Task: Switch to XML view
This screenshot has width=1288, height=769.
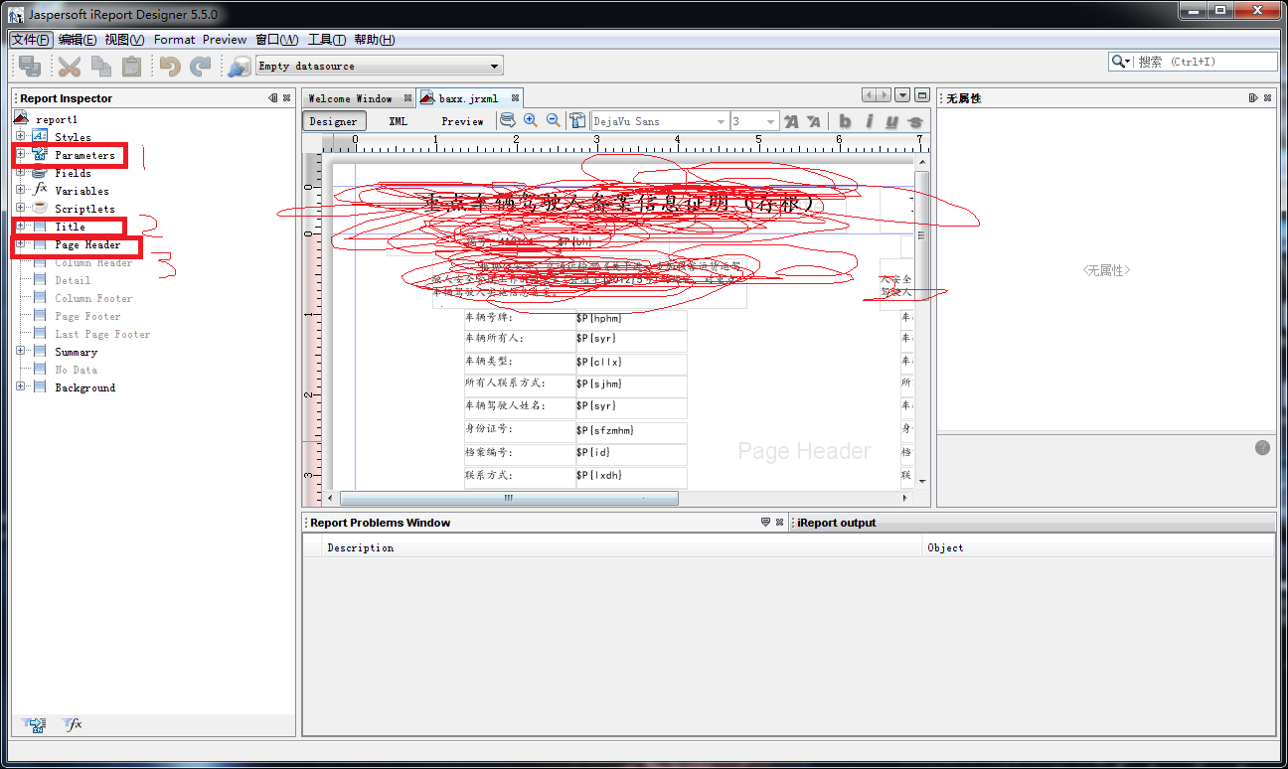Action: click(398, 121)
